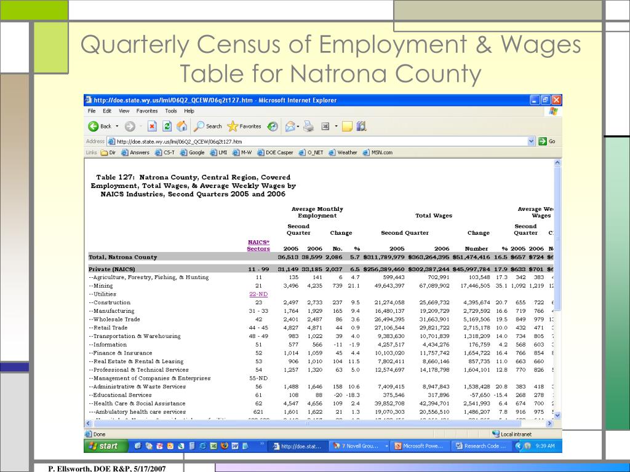Click the horizontal scrollbar left arrow
Image resolution: width=630 pixels, height=472 pixels.
pos(89,423)
